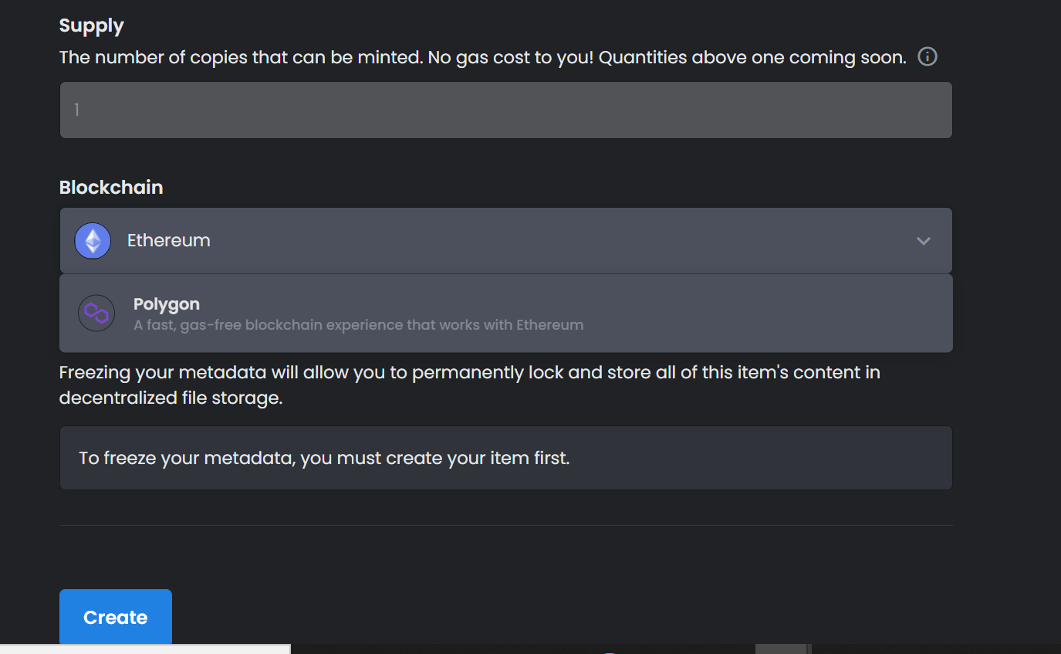
Task: Click the Blockchain section heading
Action: point(111,188)
